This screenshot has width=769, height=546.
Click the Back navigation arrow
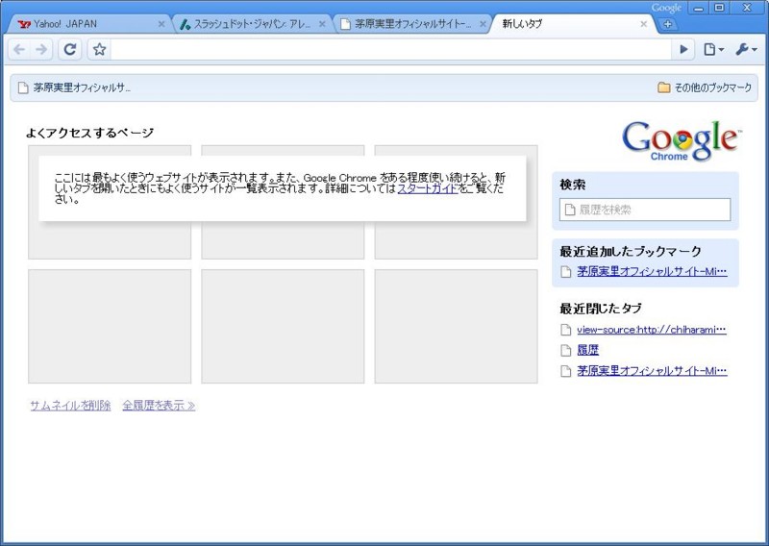[x=19, y=50]
